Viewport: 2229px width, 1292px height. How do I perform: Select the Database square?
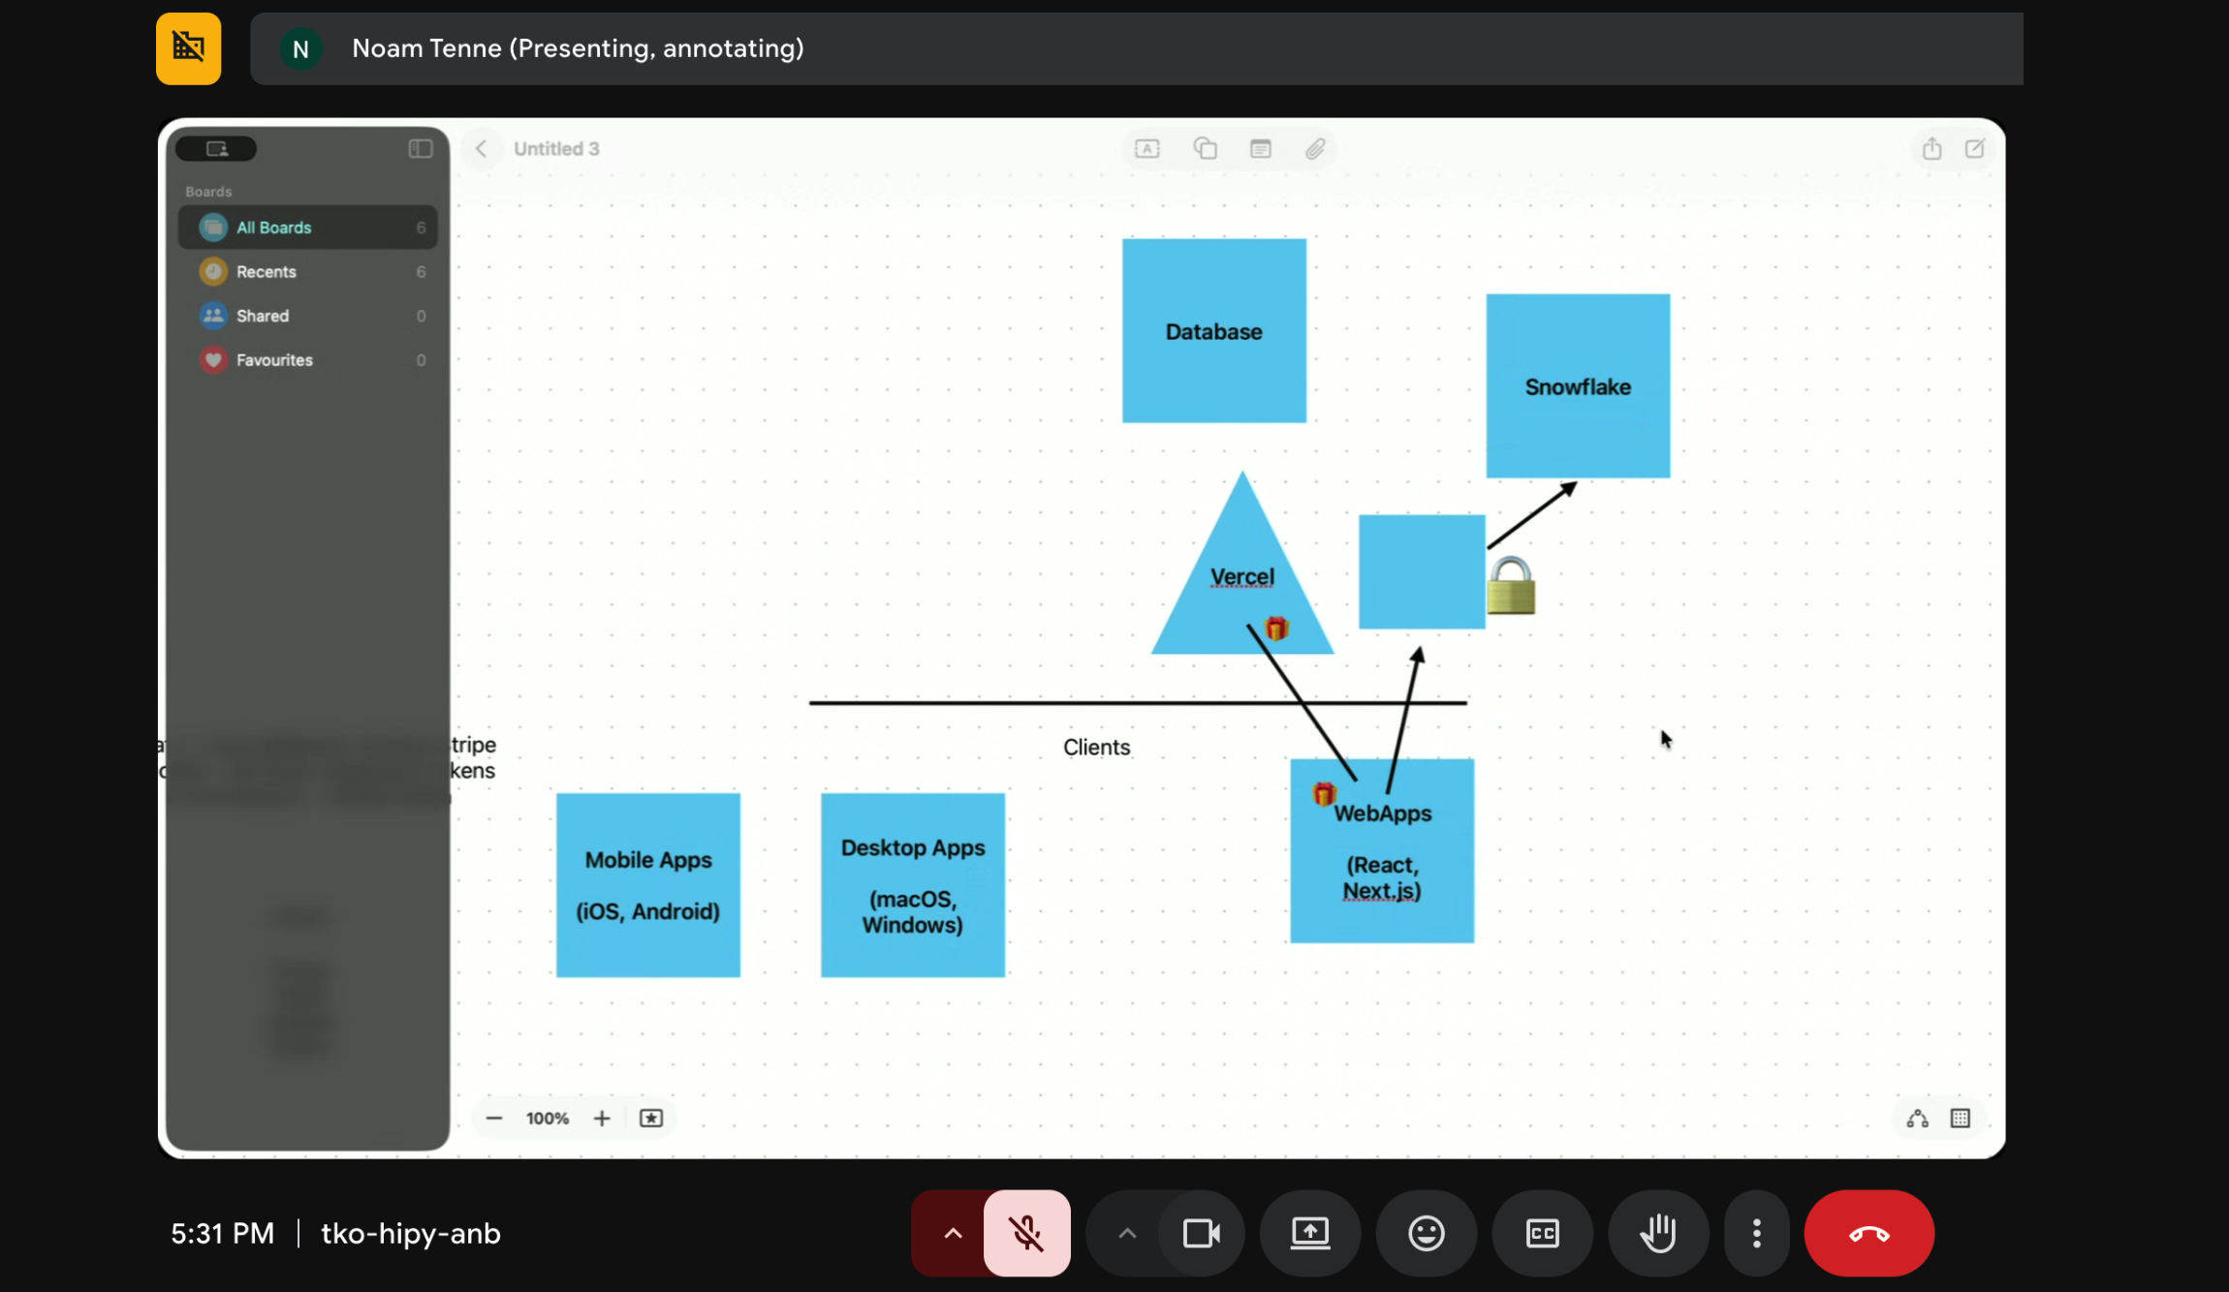tap(1213, 331)
